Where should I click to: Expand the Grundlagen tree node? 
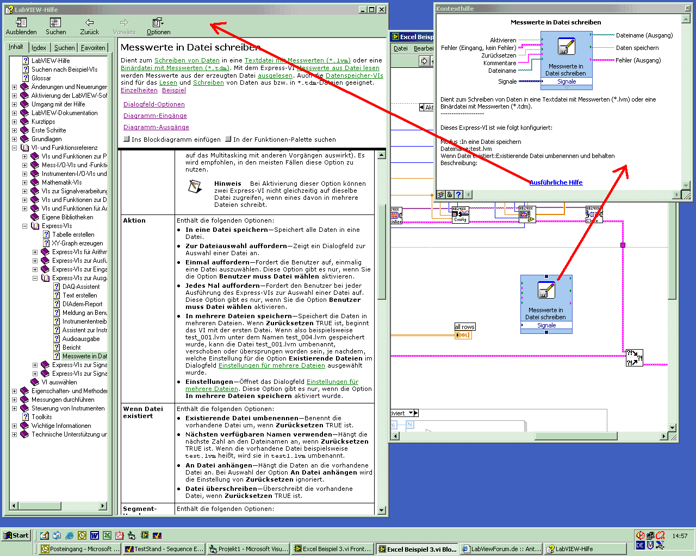(14, 139)
